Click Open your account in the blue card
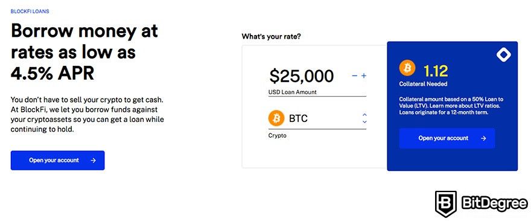 click(447, 138)
